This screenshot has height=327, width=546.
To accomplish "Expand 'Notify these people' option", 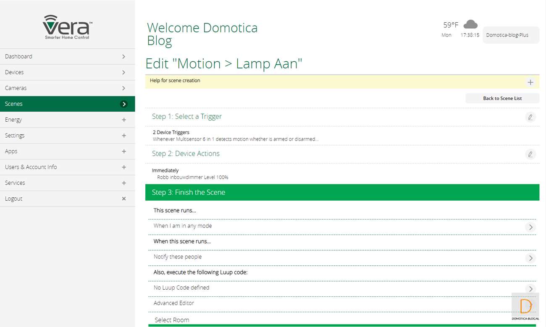I will click(530, 258).
